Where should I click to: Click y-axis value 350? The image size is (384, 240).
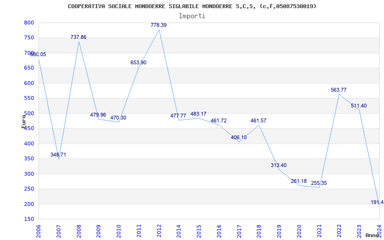point(29,159)
